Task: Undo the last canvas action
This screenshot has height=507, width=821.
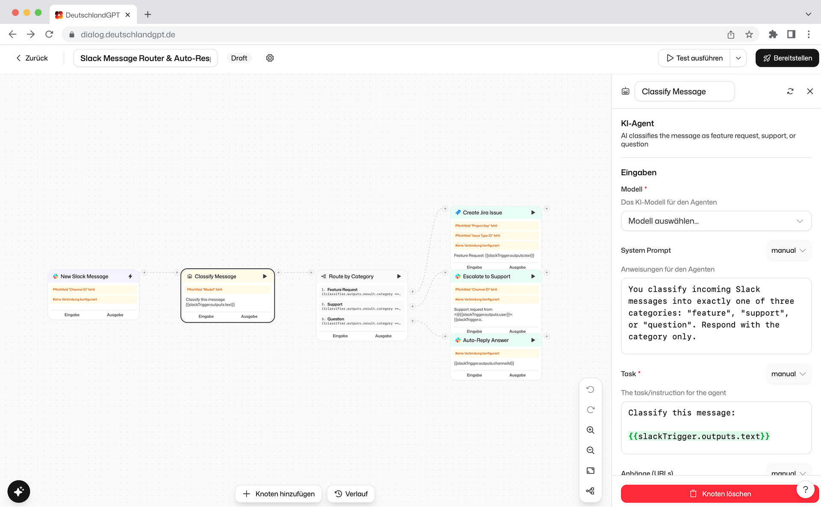Action: tap(591, 390)
